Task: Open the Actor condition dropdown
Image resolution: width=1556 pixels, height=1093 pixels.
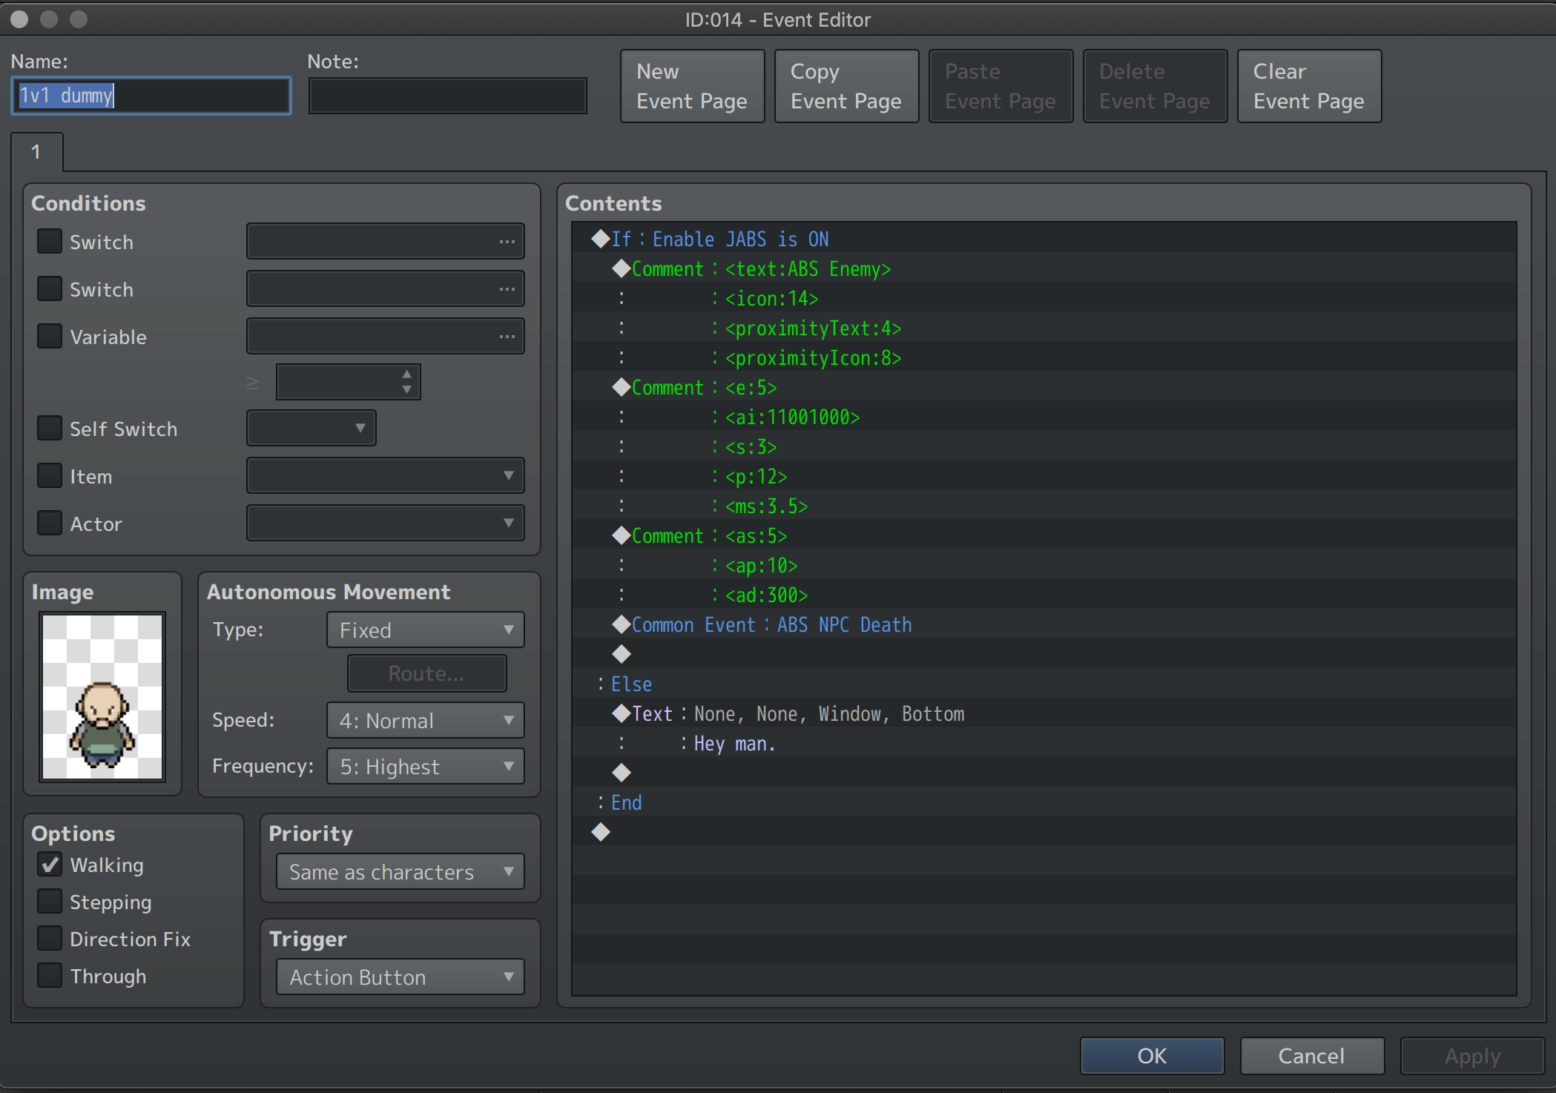Action: click(386, 523)
